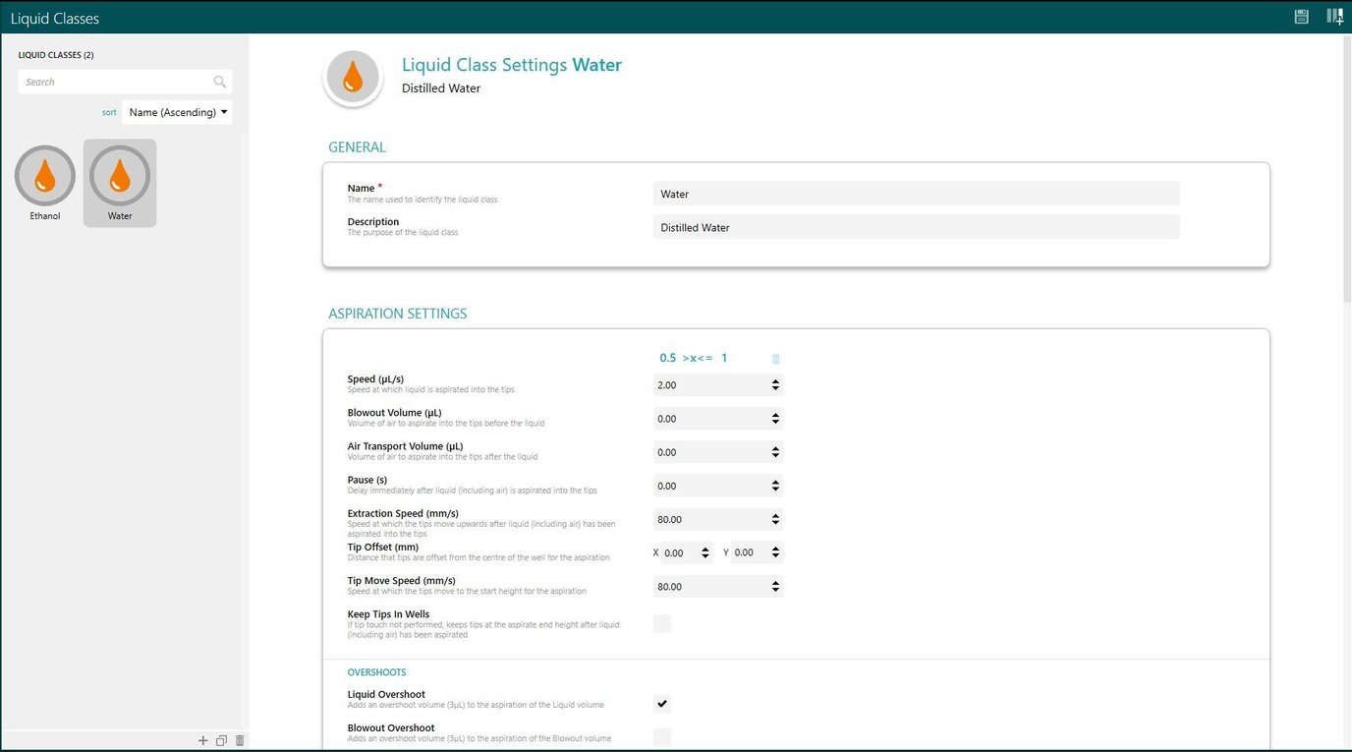
Task: Duplicate the selected liquid class
Action: (x=221, y=740)
